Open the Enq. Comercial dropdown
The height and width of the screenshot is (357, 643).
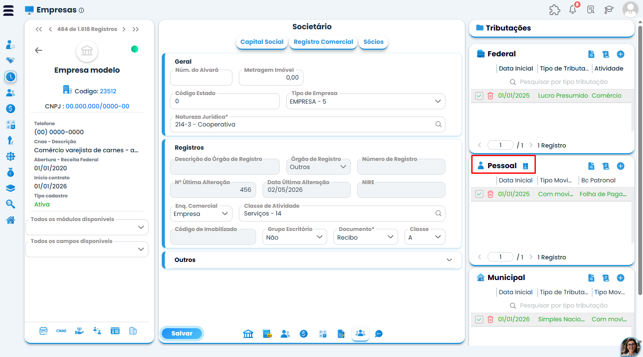click(201, 214)
